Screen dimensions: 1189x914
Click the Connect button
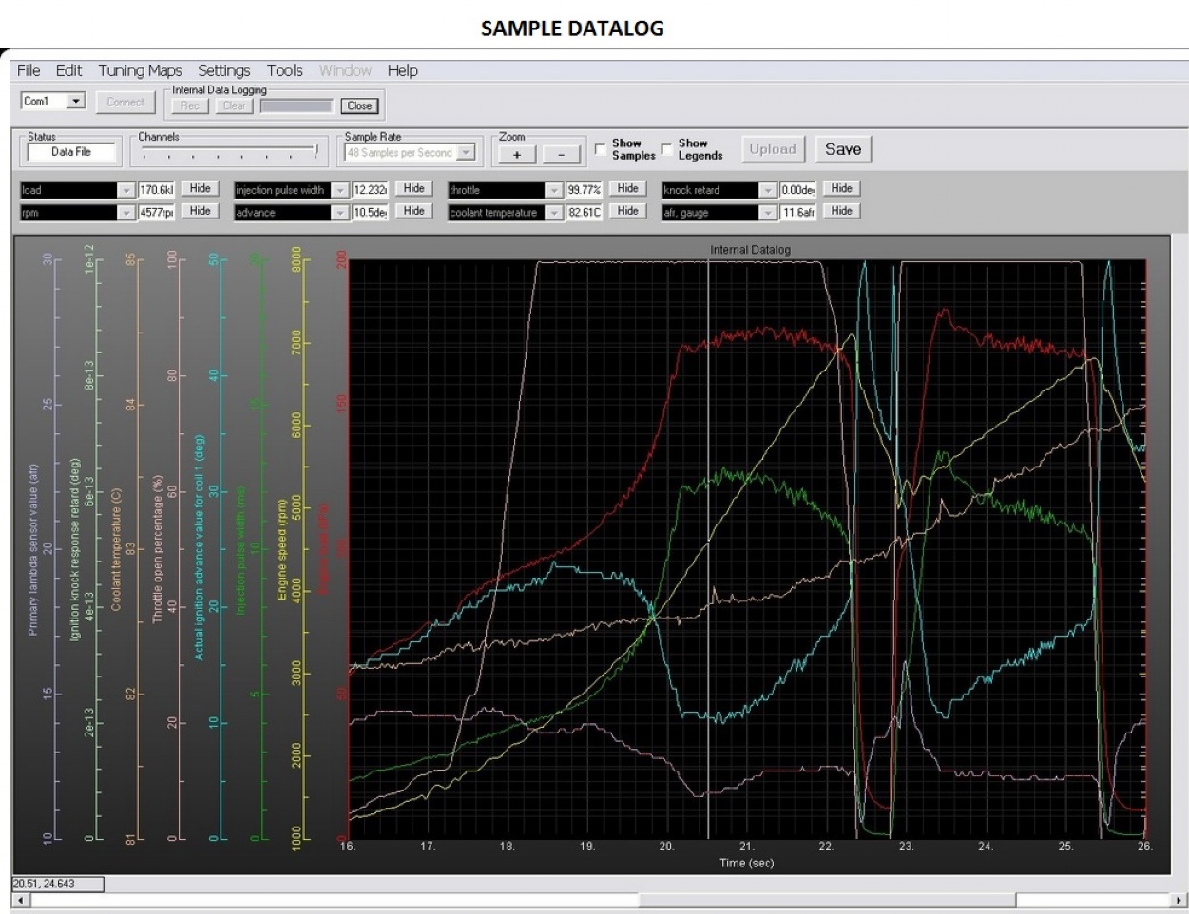125,102
